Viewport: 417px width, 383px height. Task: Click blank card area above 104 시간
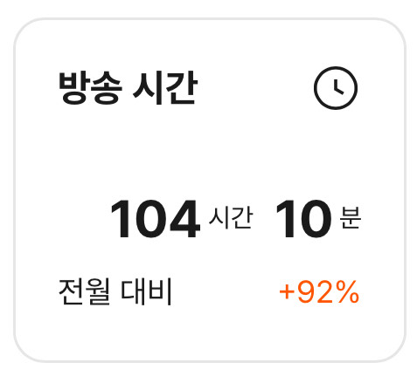pyautogui.click(x=210, y=154)
